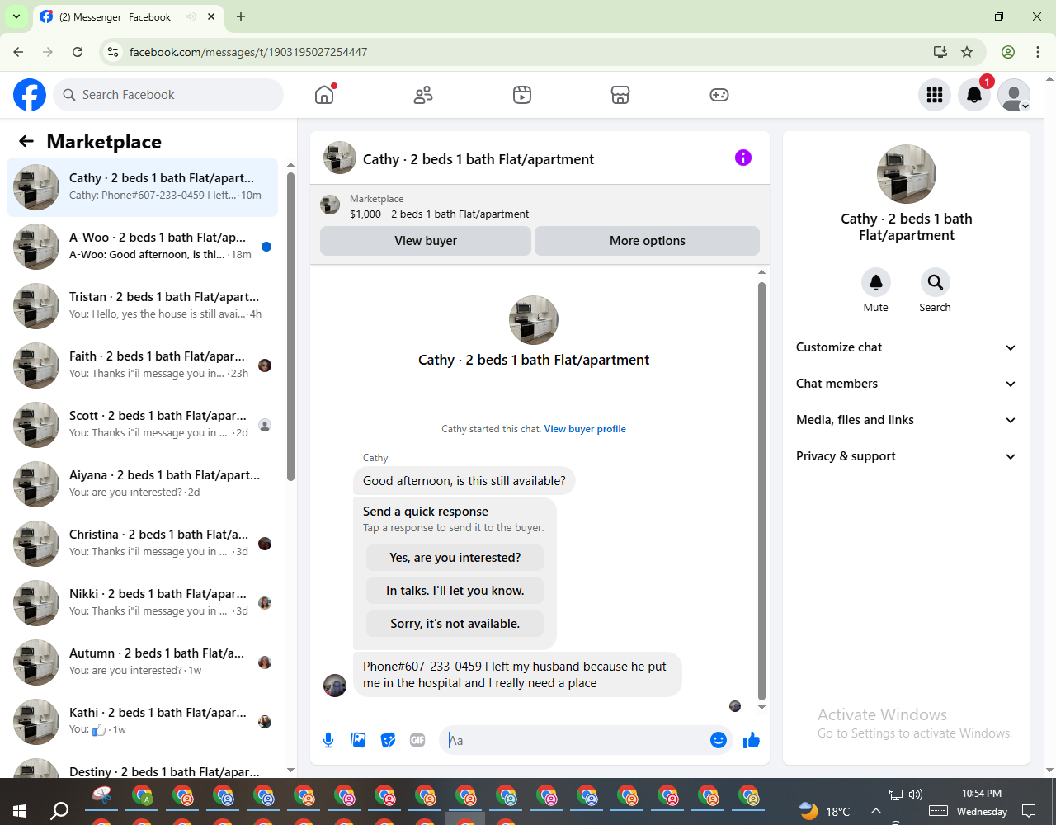This screenshot has height=825, width=1056.
Task: Click the conversation list scrollbar
Action: click(290, 326)
